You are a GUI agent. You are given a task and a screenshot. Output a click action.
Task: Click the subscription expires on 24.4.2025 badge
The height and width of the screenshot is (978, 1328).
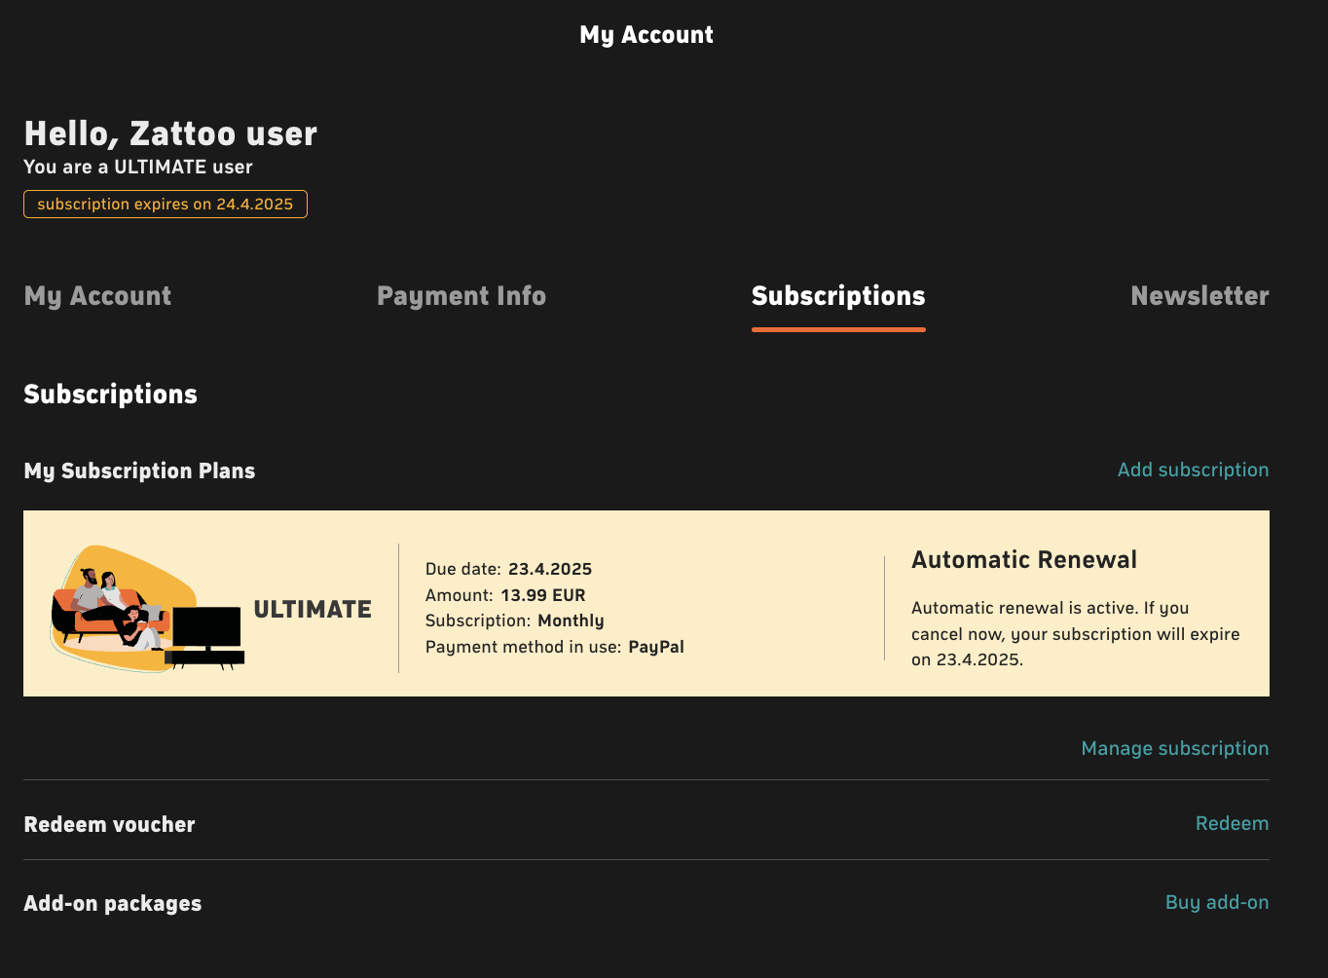coord(166,204)
